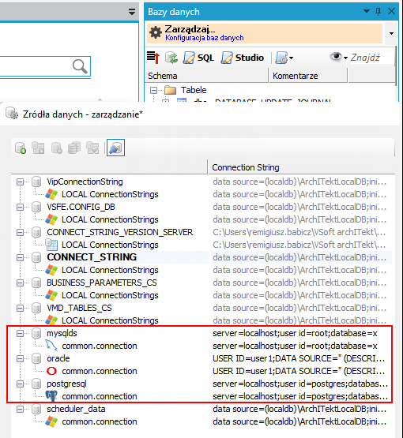Pin the Bazy danych panel

click(379, 12)
